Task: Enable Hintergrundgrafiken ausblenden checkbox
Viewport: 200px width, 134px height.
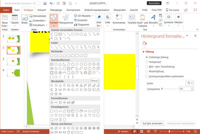Action: [x=147, y=76]
